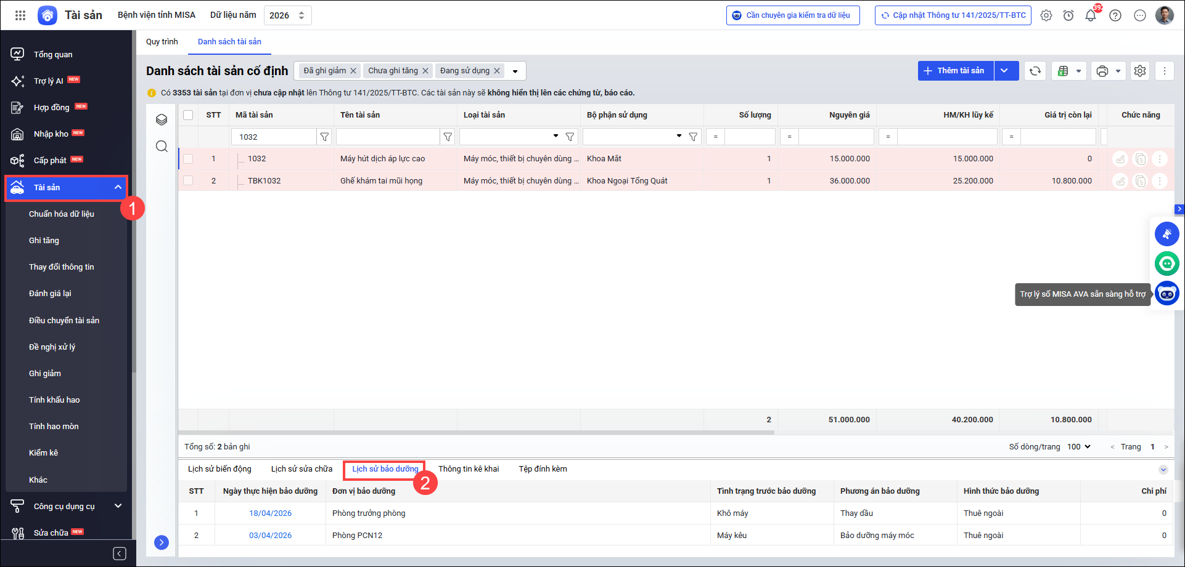Click the Mã tài sản filter input
1185x567 pixels.
274,137
